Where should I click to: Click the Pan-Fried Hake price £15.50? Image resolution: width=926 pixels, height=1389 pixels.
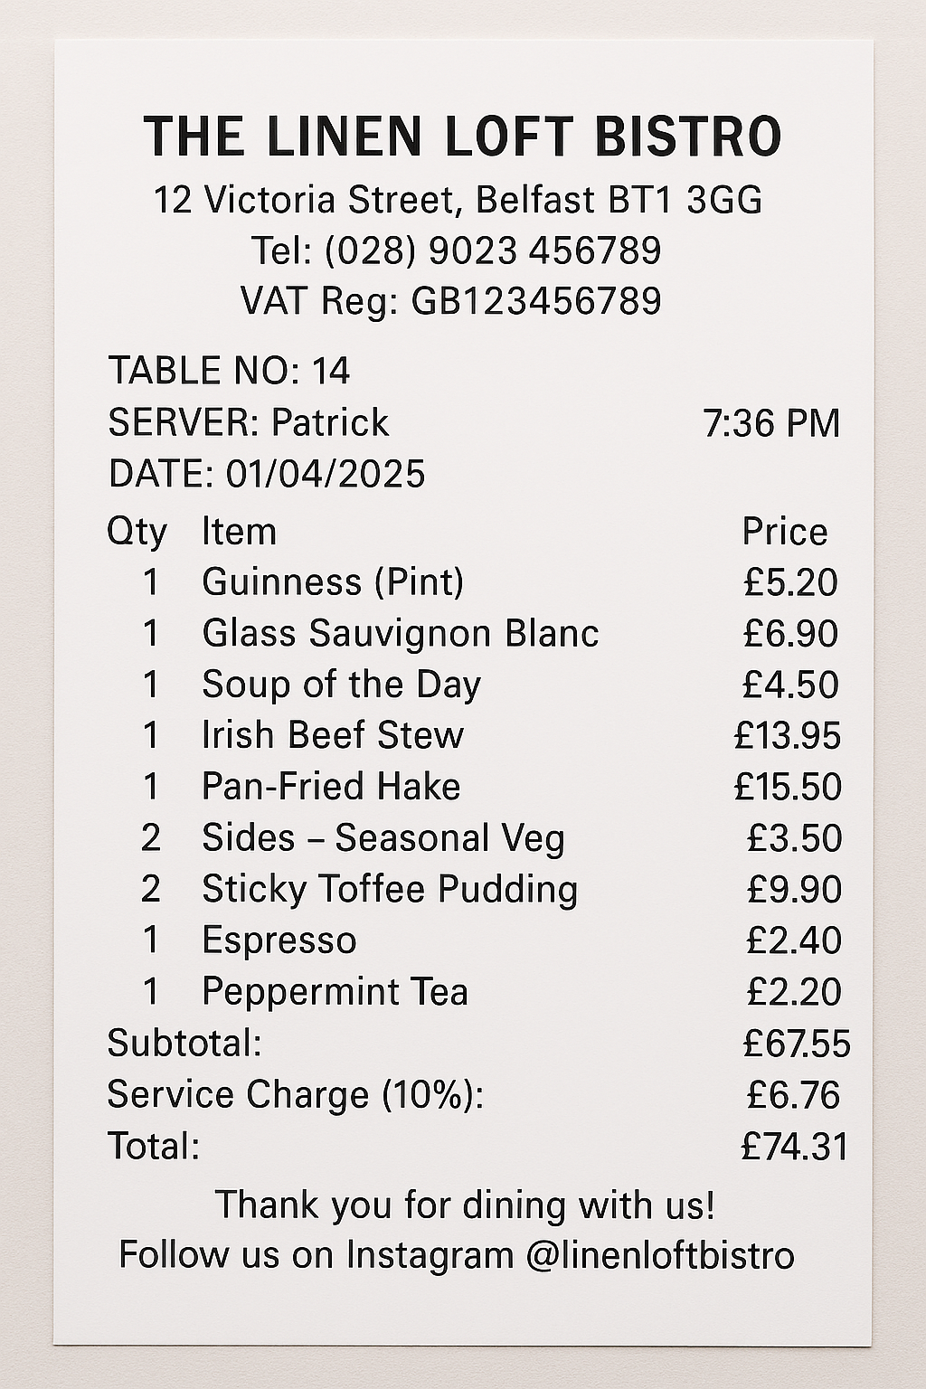(788, 787)
